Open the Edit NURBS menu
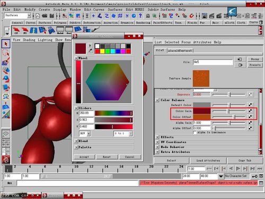 click(135, 10)
